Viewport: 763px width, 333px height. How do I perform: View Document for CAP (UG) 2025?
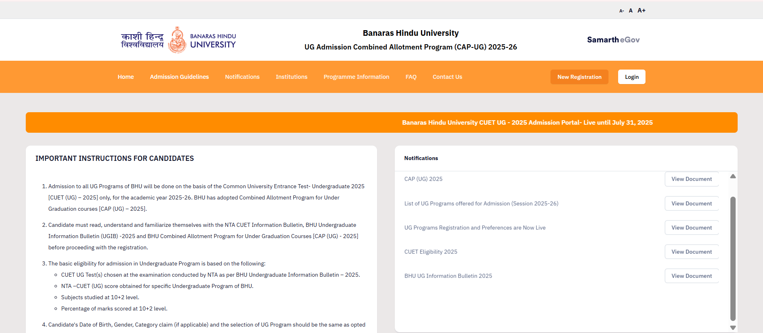tap(692, 179)
